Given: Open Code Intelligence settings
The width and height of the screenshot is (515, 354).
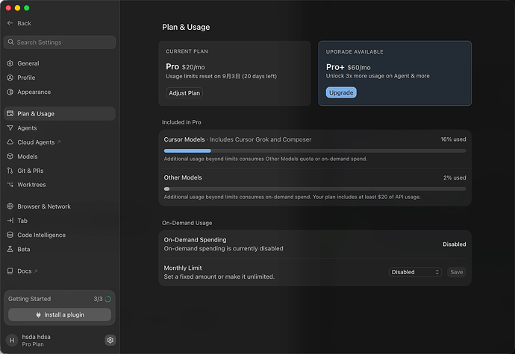Looking at the screenshot, I should click(x=60, y=235).
